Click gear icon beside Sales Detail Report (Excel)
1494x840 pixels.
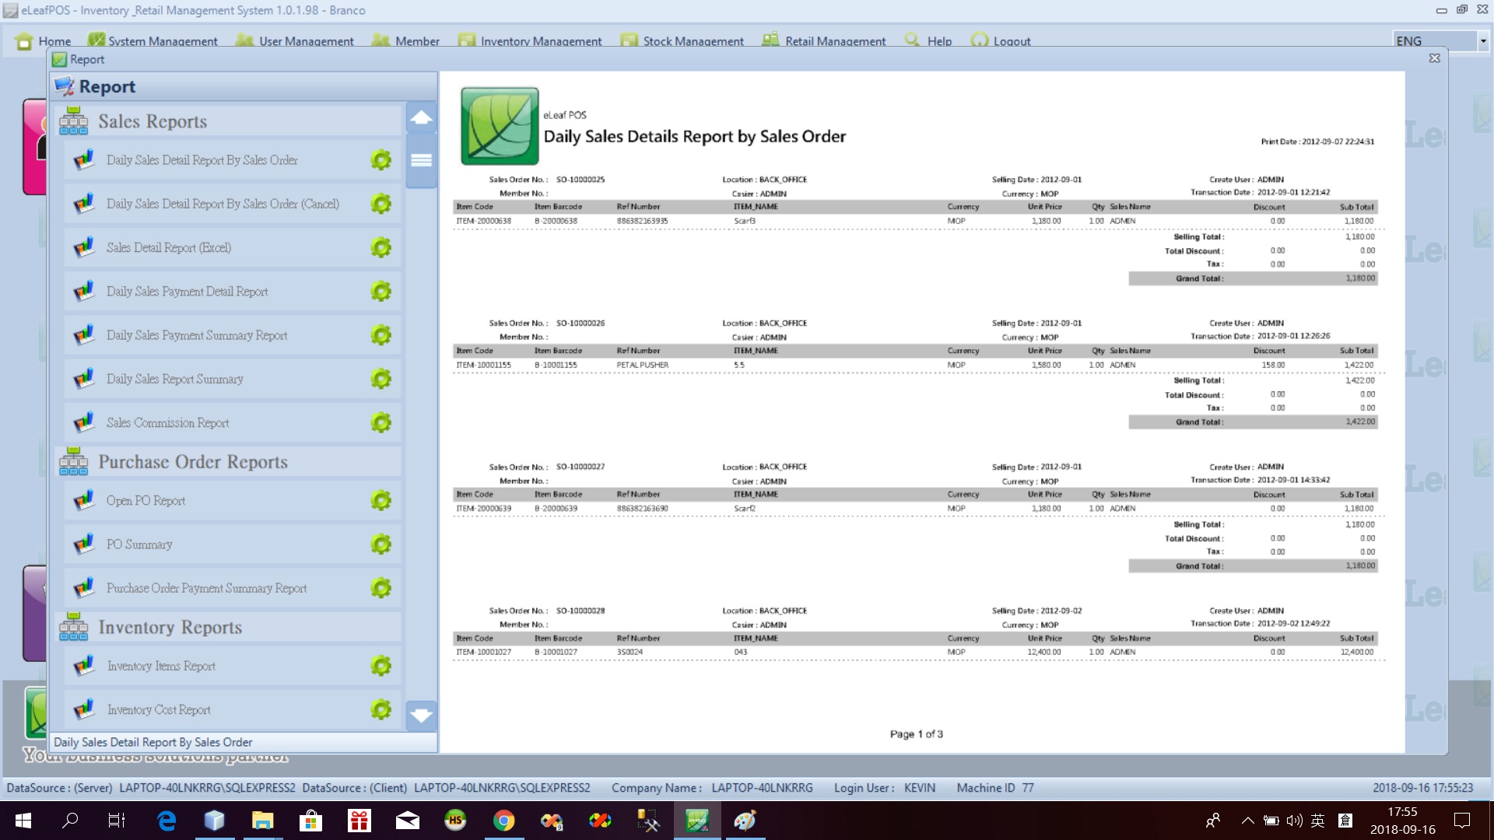pos(381,247)
